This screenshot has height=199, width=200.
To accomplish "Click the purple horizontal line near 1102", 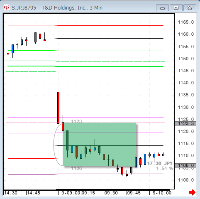I will coord(85,174).
